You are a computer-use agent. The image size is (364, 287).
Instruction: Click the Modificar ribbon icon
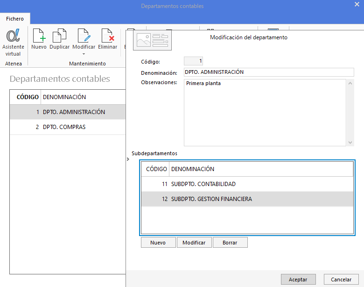click(84, 39)
